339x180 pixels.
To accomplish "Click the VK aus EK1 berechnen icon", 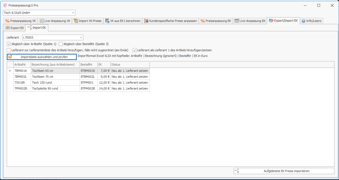I will (x=107, y=21).
